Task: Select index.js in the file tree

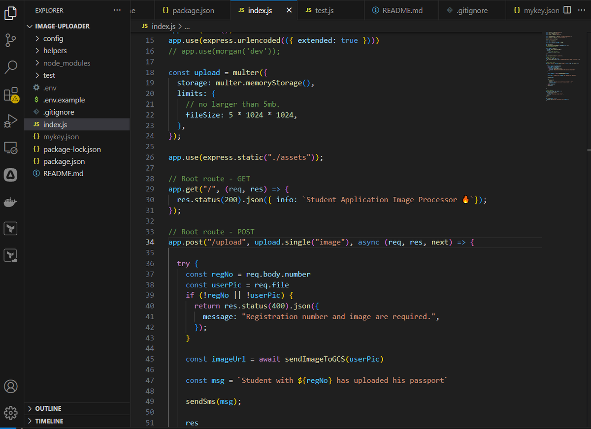Action: click(77, 124)
